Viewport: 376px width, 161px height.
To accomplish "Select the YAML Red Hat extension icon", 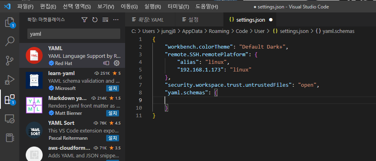I will (x=34, y=55).
